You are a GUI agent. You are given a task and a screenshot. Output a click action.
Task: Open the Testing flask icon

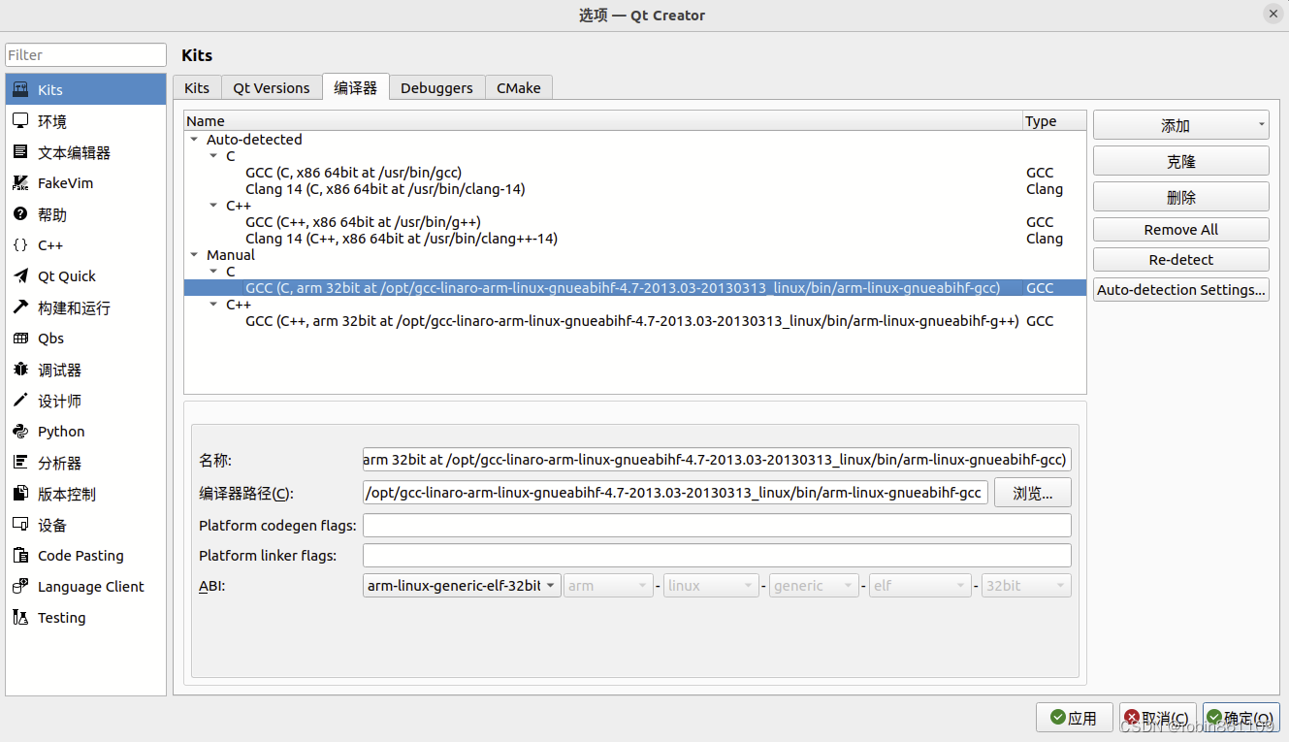click(20, 617)
